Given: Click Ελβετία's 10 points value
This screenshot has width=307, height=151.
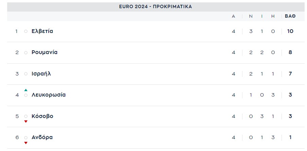Looking at the screenshot, I should click(290, 31).
